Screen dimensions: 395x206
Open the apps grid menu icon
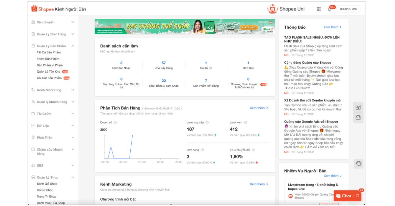tap(319, 9)
